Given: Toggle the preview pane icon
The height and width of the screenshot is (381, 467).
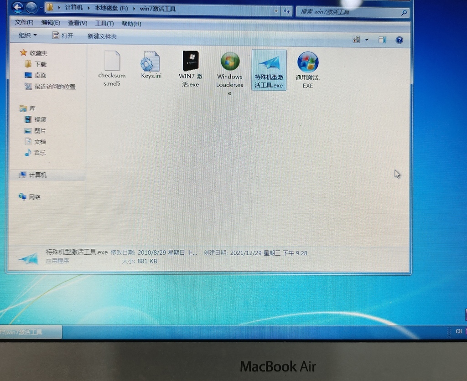Looking at the screenshot, I should pyautogui.click(x=383, y=40).
